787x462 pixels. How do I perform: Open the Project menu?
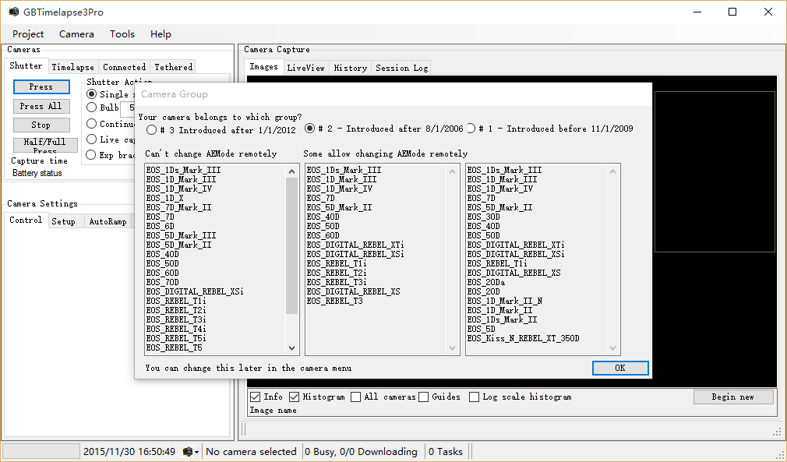(28, 34)
